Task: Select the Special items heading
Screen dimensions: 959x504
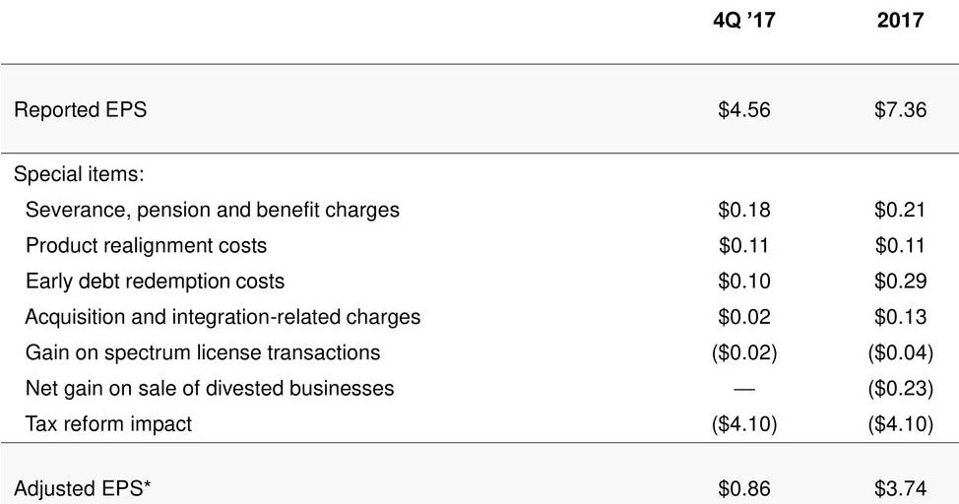Action: click(x=79, y=174)
